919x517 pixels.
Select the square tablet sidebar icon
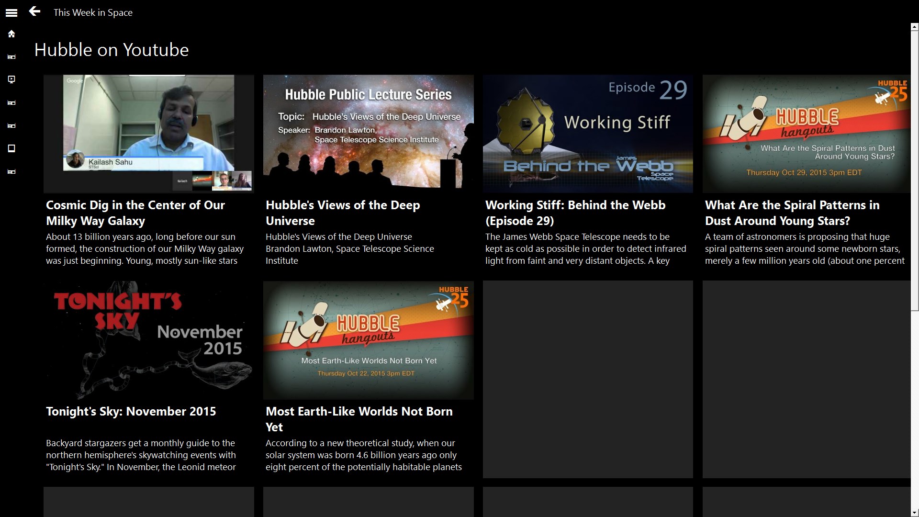[11, 148]
